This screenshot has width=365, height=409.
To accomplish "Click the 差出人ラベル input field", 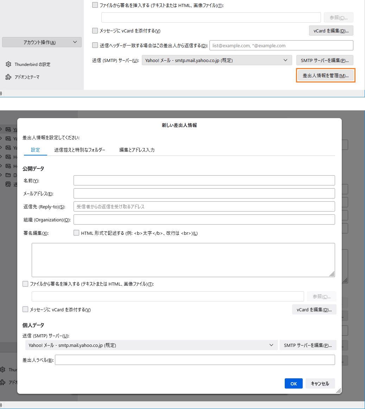I will (195, 360).
